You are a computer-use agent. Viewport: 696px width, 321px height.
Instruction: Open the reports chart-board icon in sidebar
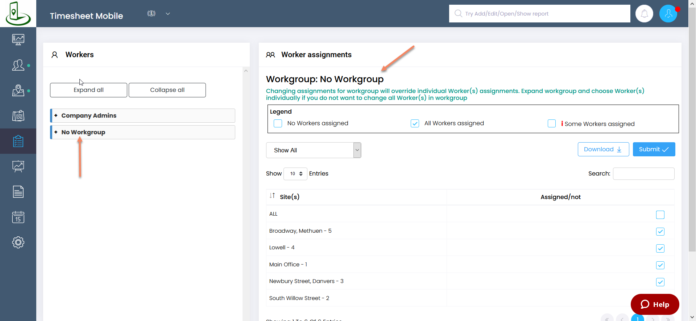[x=18, y=166]
